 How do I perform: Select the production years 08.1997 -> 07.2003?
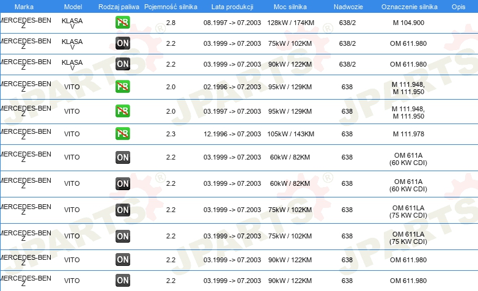[x=232, y=23]
